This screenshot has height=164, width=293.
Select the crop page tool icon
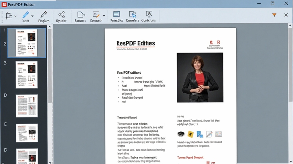[8, 16]
